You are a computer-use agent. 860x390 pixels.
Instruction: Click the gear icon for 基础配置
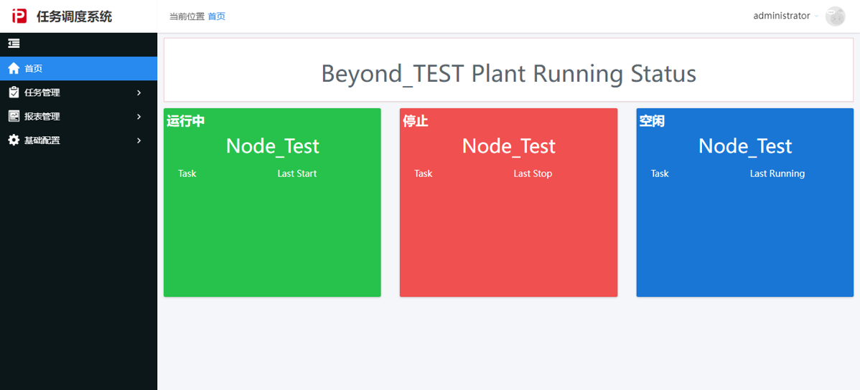(x=14, y=140)
